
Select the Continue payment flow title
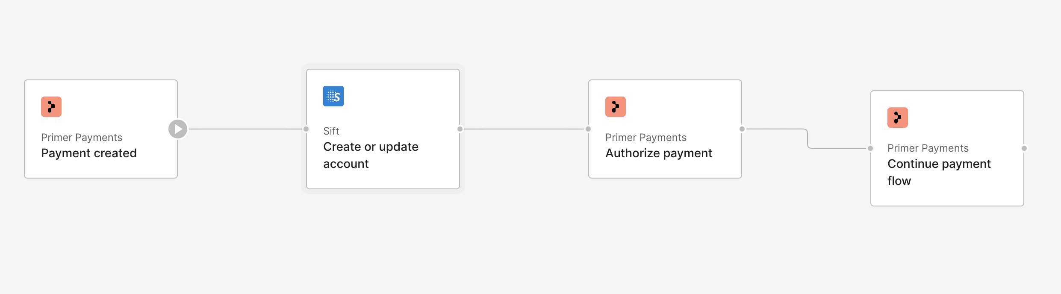pyautogui.click(x=939, y=173)
